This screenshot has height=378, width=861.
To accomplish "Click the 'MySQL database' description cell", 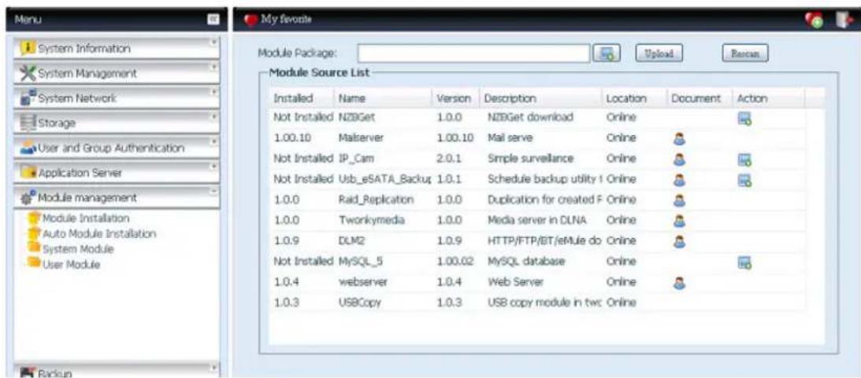I will click(525, 262).
